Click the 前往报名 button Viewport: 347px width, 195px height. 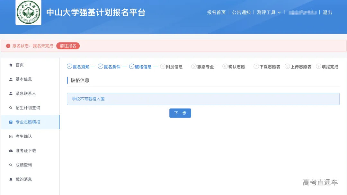coord(68,46)
